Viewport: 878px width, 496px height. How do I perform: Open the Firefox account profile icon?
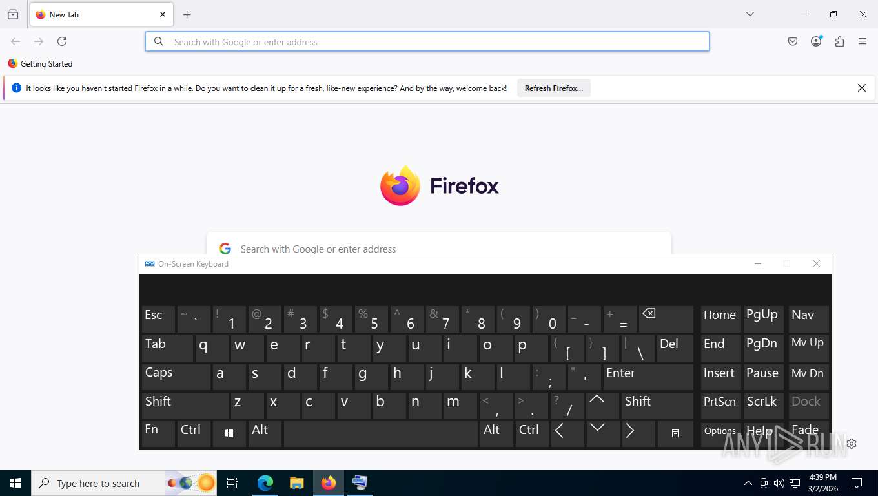coord(816,41)
